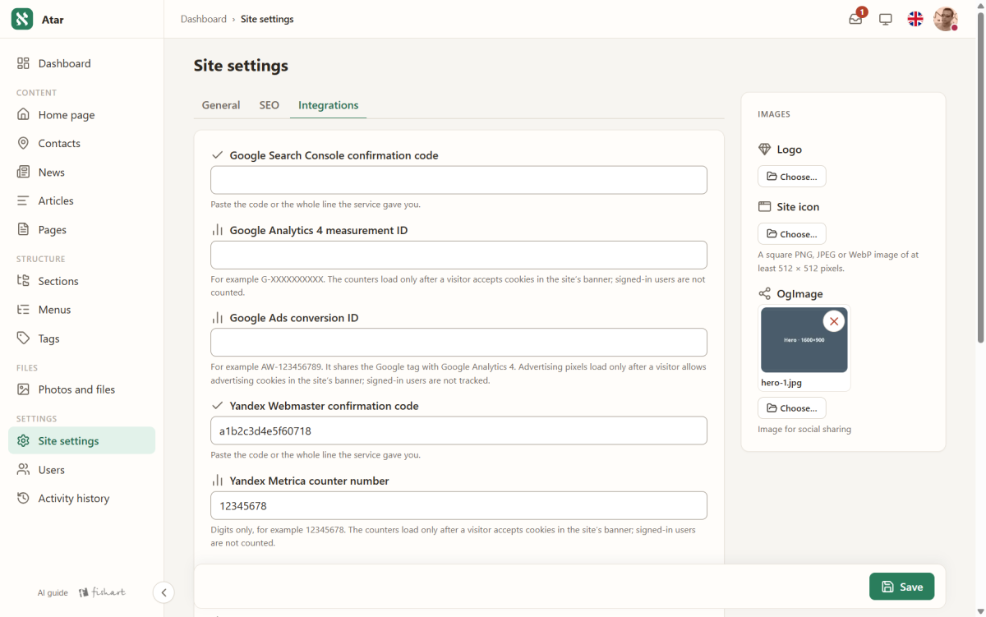
Task: Open News list
Action: 81,172
